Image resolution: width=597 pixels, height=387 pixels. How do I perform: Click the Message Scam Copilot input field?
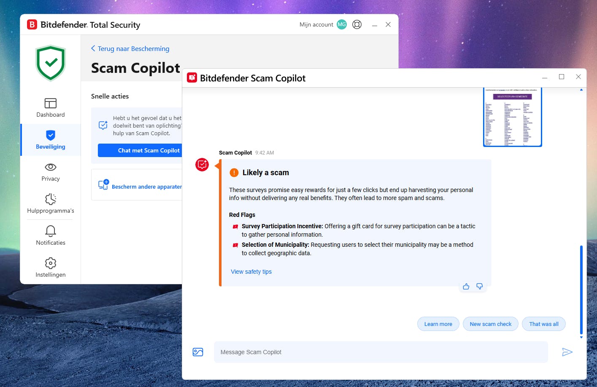[x=380, y=352]
